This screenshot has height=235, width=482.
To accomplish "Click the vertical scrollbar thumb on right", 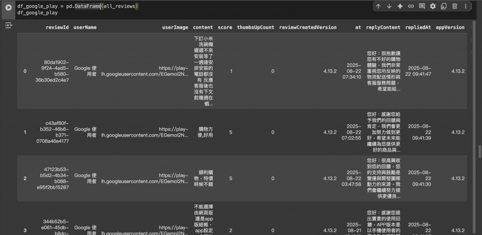I will (480, 152).
